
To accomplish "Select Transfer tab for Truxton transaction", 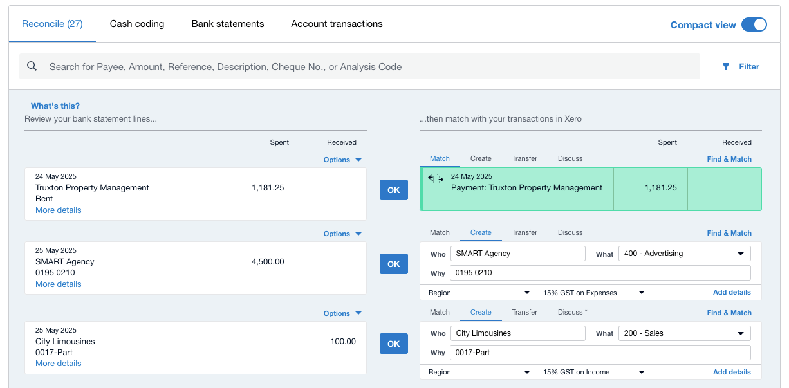I will click(x=524, y=158).
